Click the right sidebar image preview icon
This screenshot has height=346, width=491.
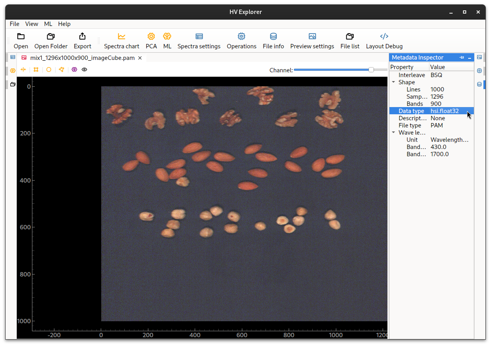(x=479, y=57)
